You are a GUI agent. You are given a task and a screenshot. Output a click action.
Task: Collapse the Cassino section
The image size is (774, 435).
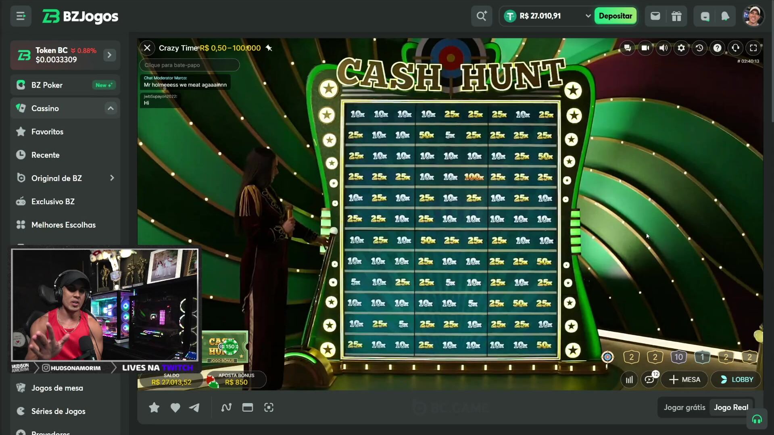click(111, 108)
